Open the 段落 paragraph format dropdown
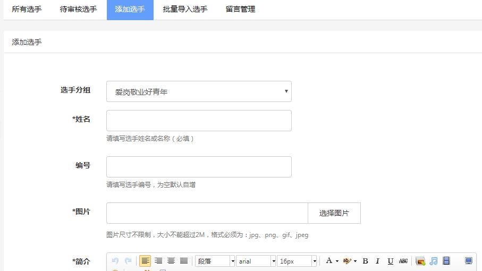 [215, 261]
